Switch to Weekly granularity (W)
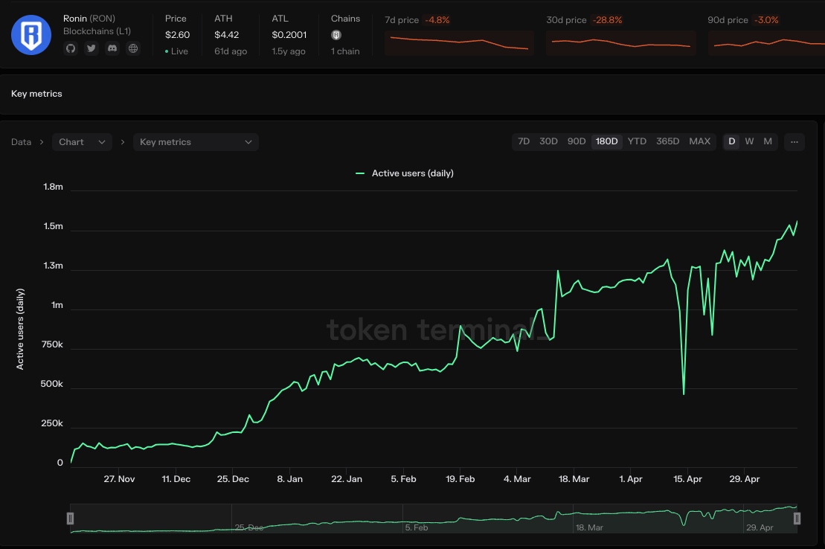825x549 pixels. (x=749, y=141)
